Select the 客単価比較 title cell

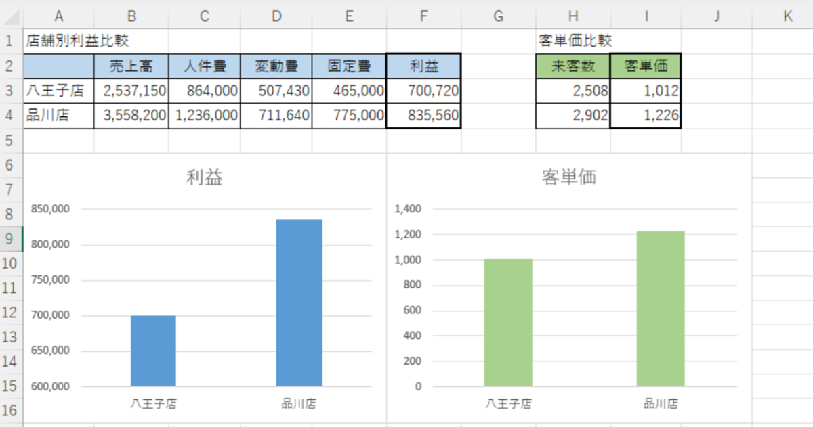(573, 41)
